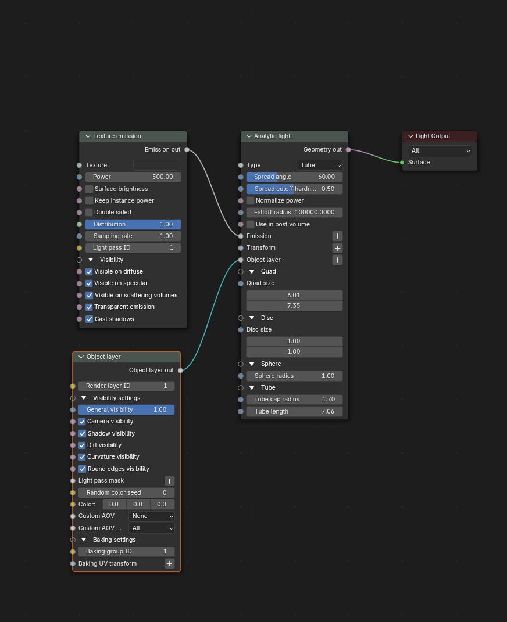
Task: Click the plus button beside Emission input
Action: pos(337,236)
